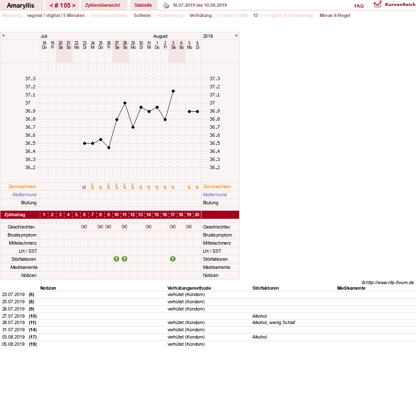Click 37.3 on left temperature axis
The image size is (416, 415).
[x=30, y=79]
